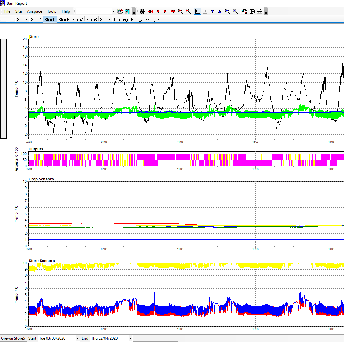This screenshot has height=342, width=344.
Task: Open the Tools menu
Action: tap(51, 11)
